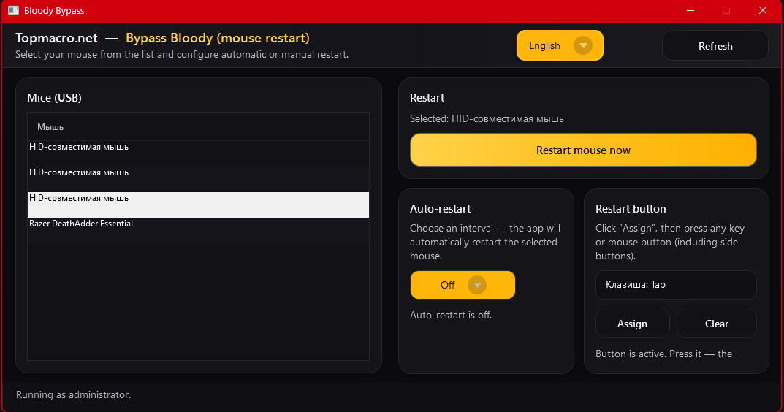Click the Клавиша: Tab key field
Screen dimensions: 784x412
676,285
